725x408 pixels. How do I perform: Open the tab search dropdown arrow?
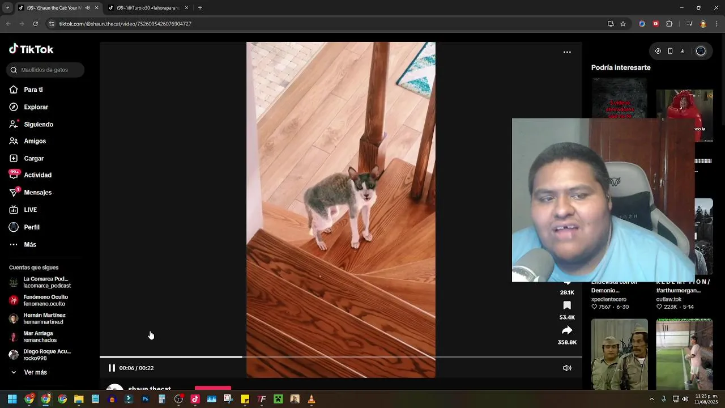tap(7, 8)
